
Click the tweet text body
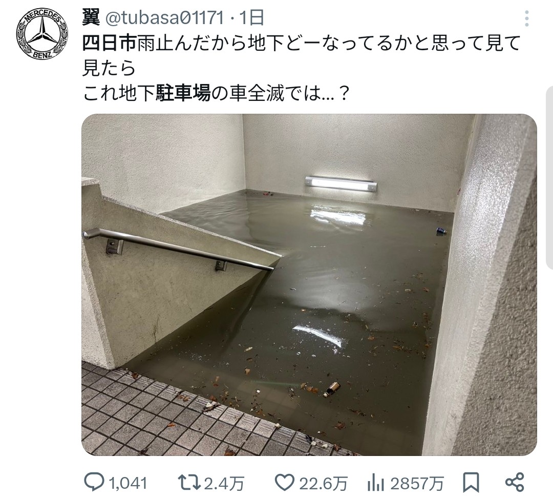(302, 69)
